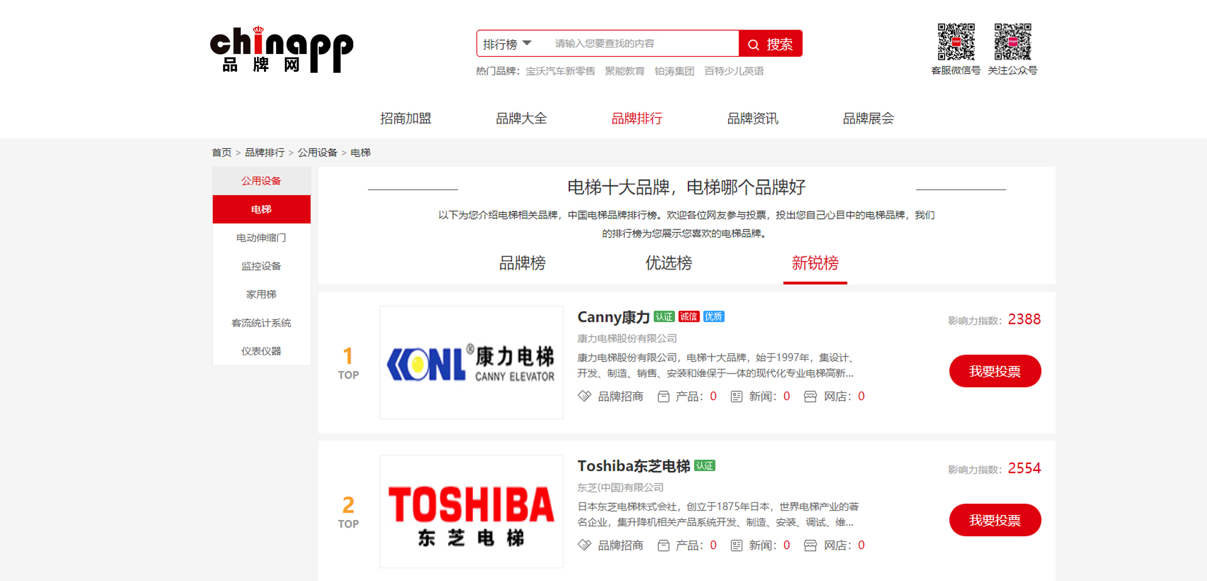Open 品牌资讯 in main navigation

(x=752, y=118)
